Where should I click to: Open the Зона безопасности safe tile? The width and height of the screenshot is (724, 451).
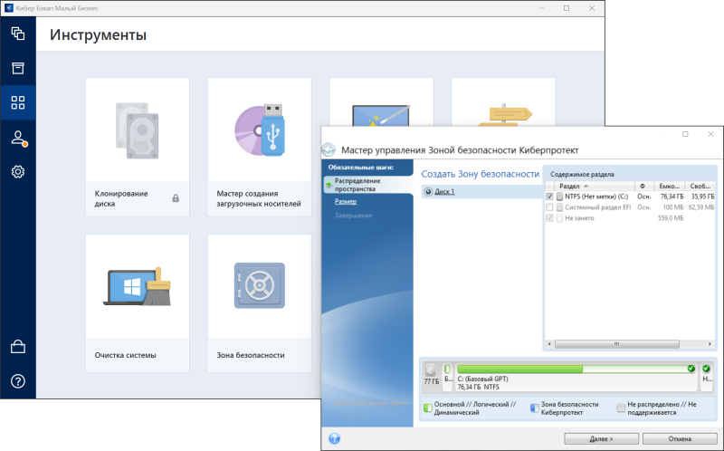coord(259,303)
